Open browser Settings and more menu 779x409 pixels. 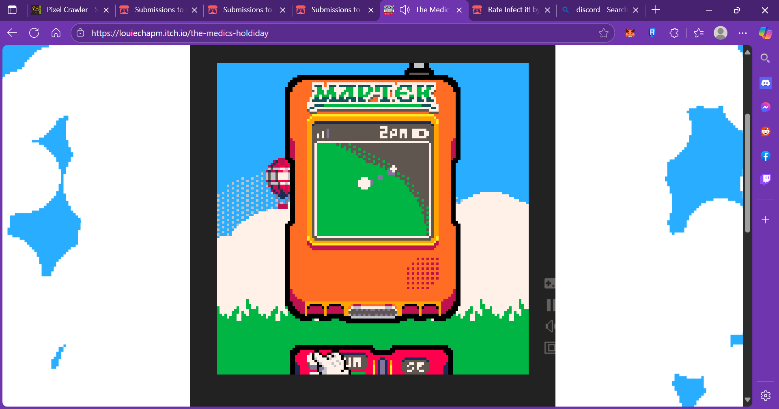742,33
